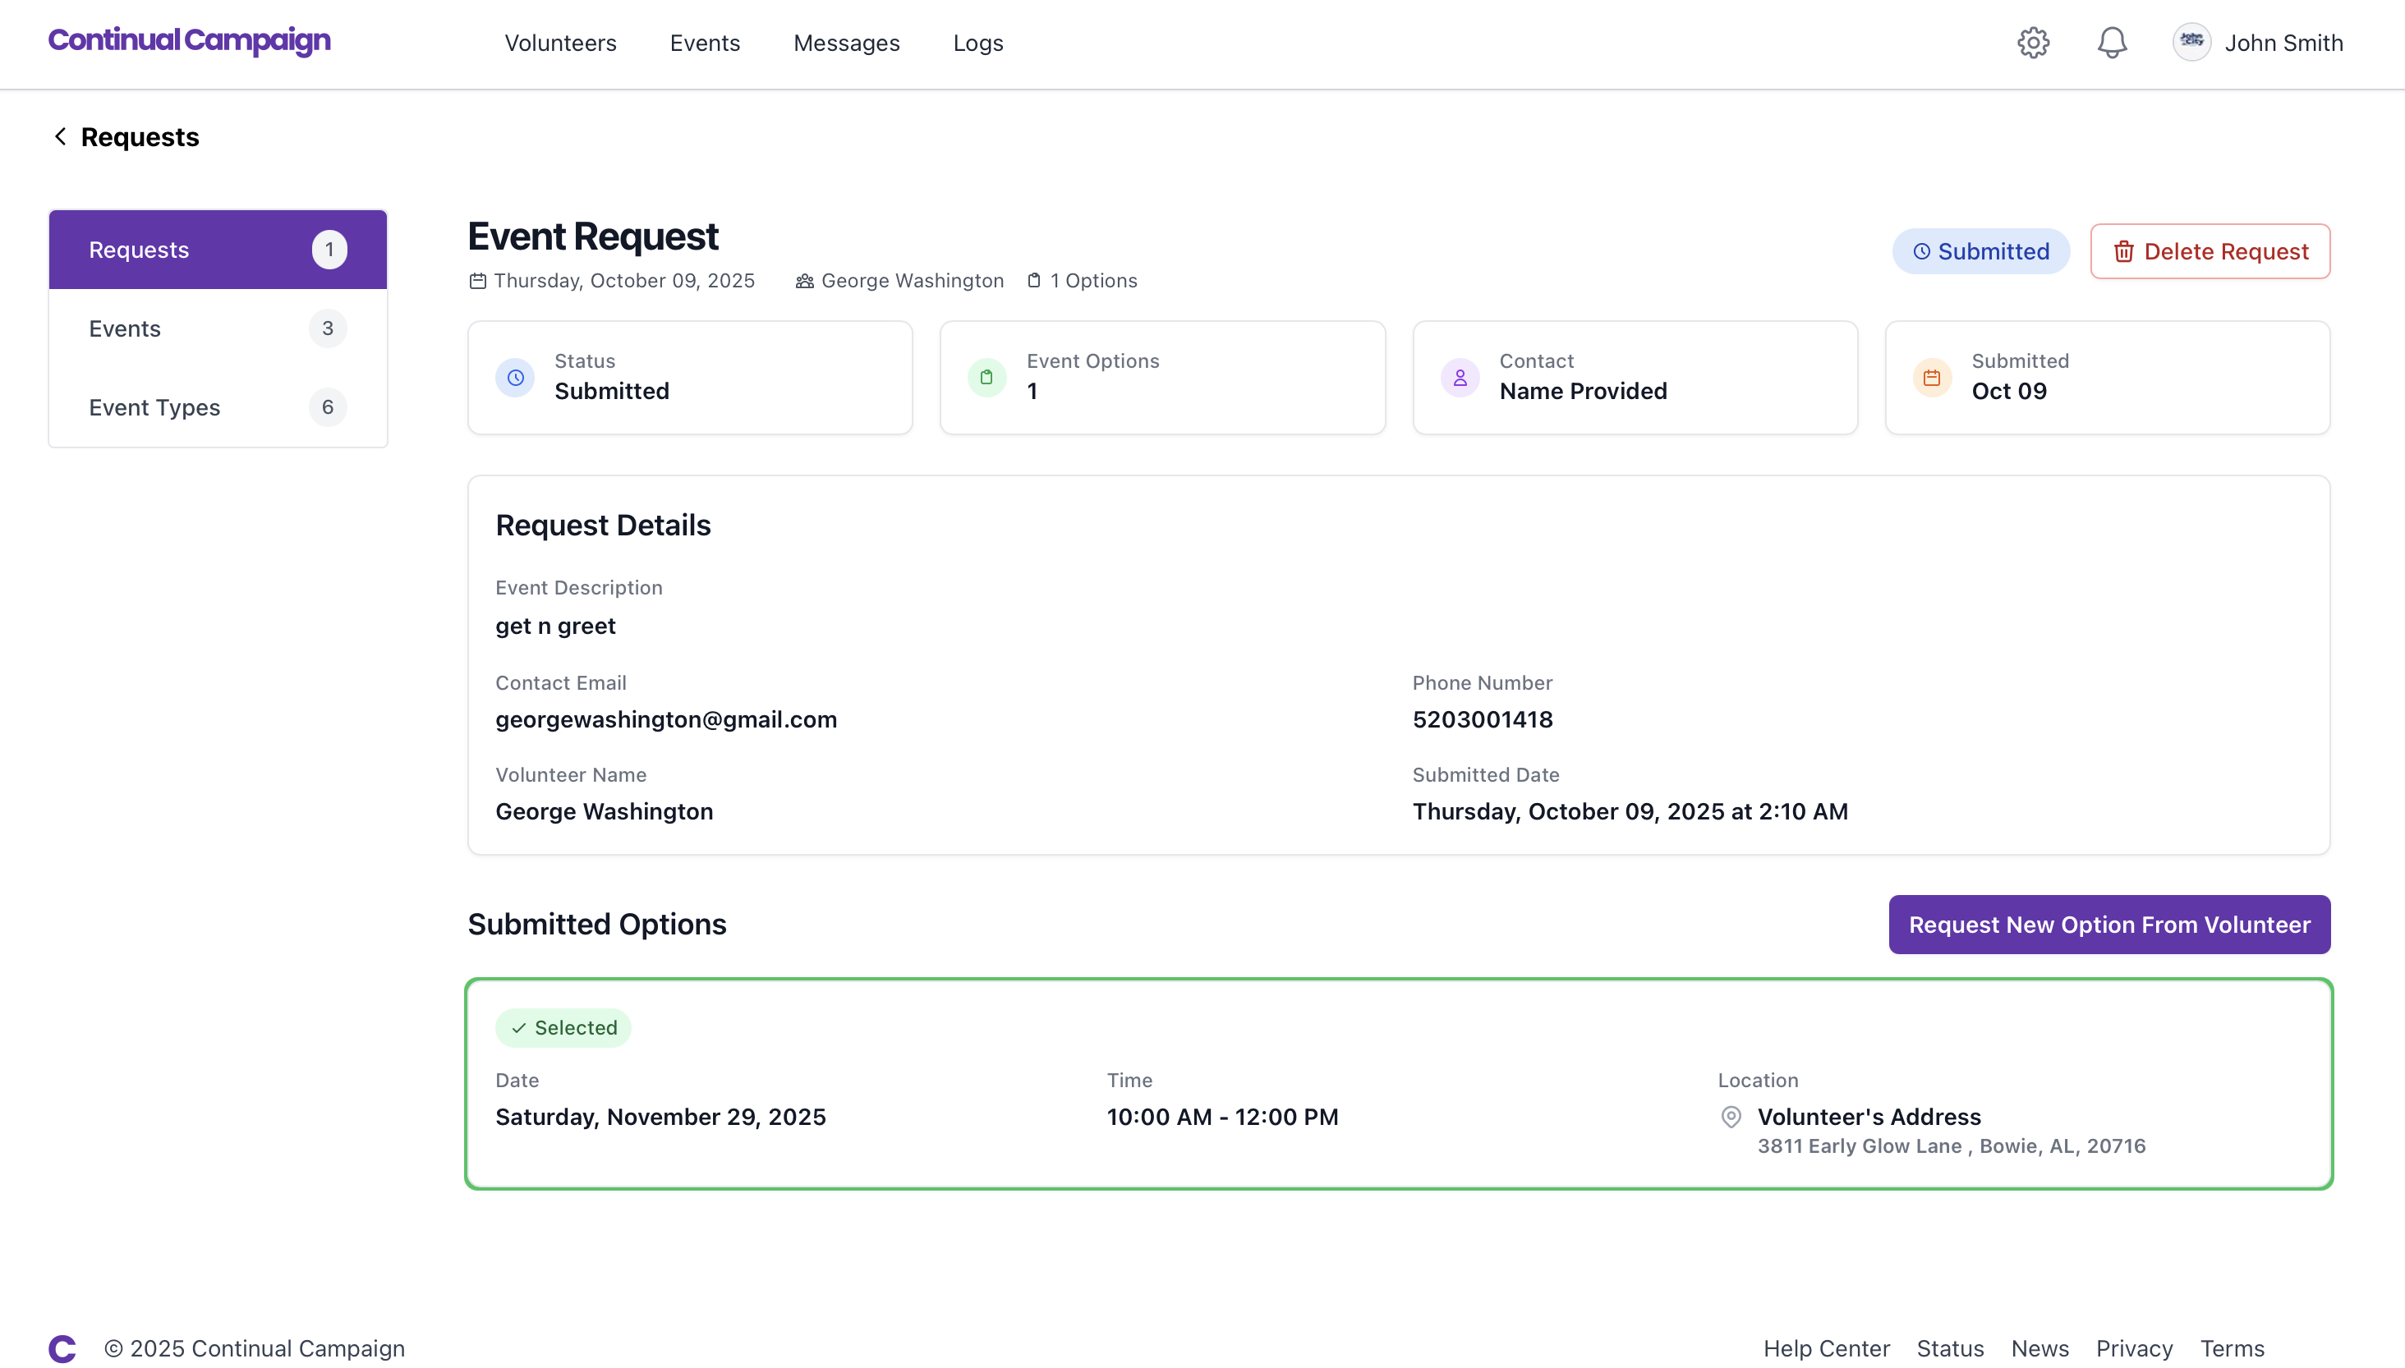Switch to the Event Types sidebar tab
This screenshot has width=2405, height=1368.
pyautogui.click(x=217, y=408)
